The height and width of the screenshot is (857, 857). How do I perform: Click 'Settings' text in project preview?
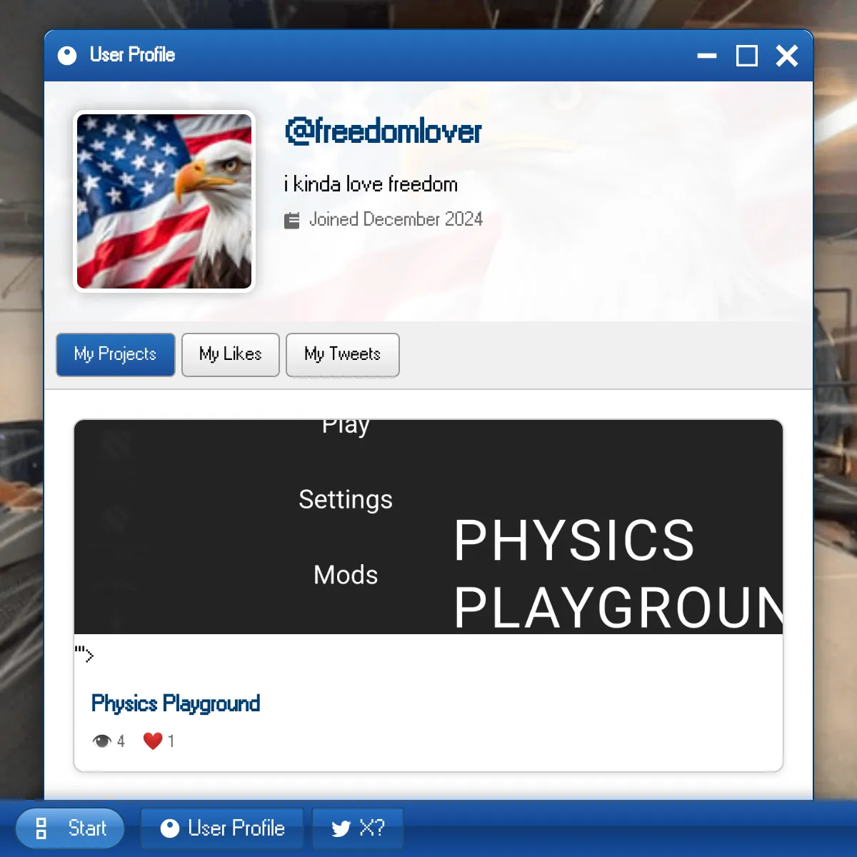coord(346,500)
